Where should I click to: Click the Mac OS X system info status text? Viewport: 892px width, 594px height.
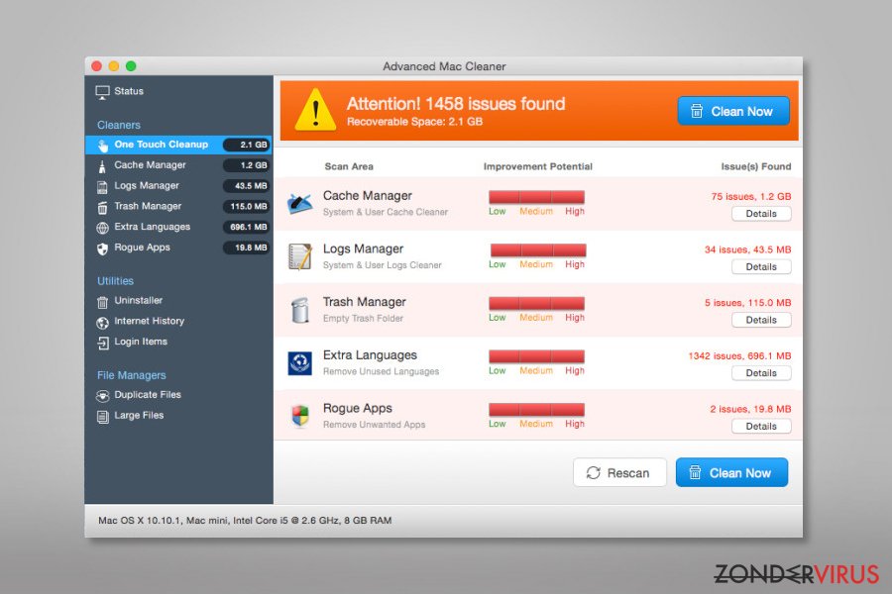245,521
